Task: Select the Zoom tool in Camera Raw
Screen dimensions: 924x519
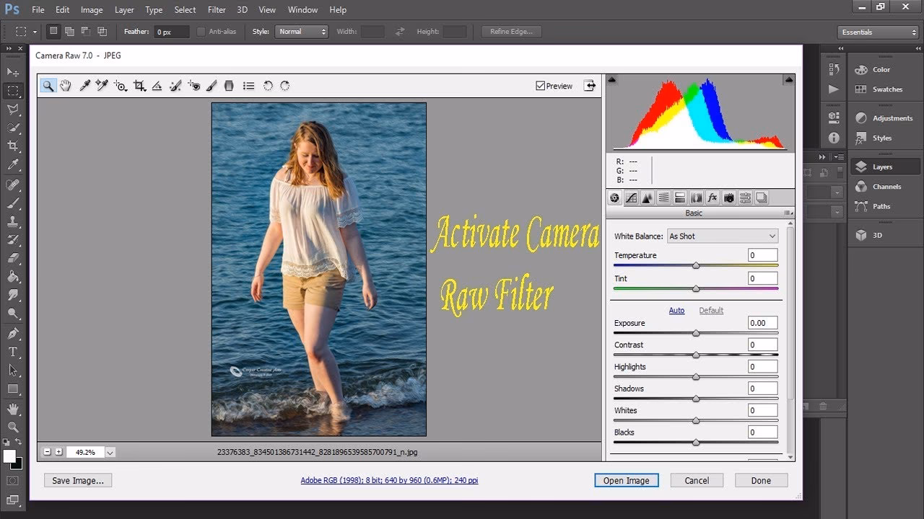Action: click(x=48, y=85)
